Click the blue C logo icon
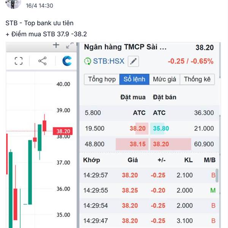228x228 pixels. click(x=67, y=61)
